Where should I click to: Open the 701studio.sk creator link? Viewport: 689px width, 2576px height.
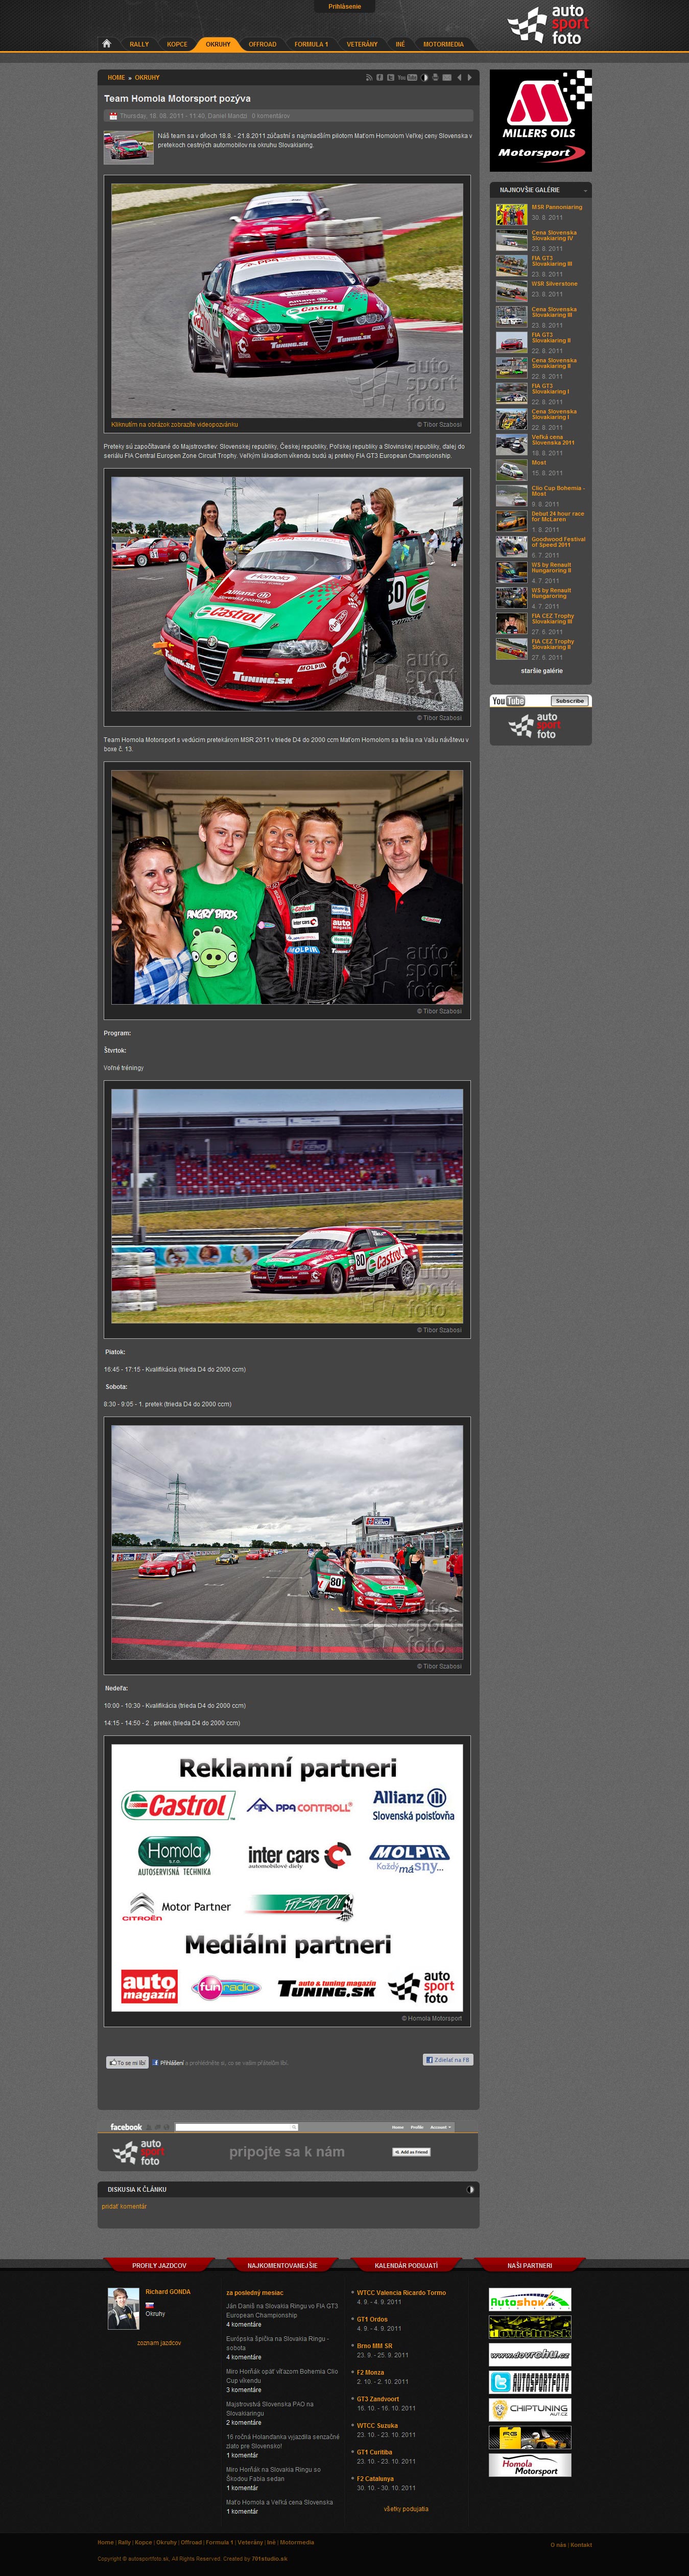269,2559
